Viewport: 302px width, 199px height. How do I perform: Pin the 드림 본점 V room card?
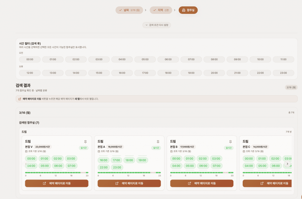tap(85, 141)
